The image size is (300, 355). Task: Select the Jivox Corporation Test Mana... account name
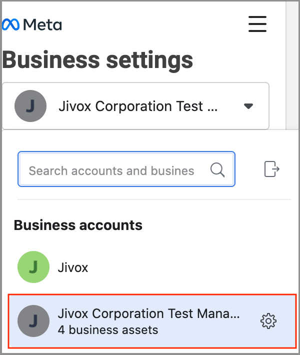(x=149, y=313)
